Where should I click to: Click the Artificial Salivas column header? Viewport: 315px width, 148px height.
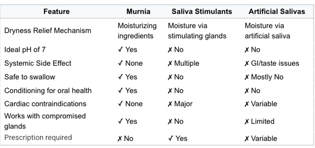pos(277,12)
